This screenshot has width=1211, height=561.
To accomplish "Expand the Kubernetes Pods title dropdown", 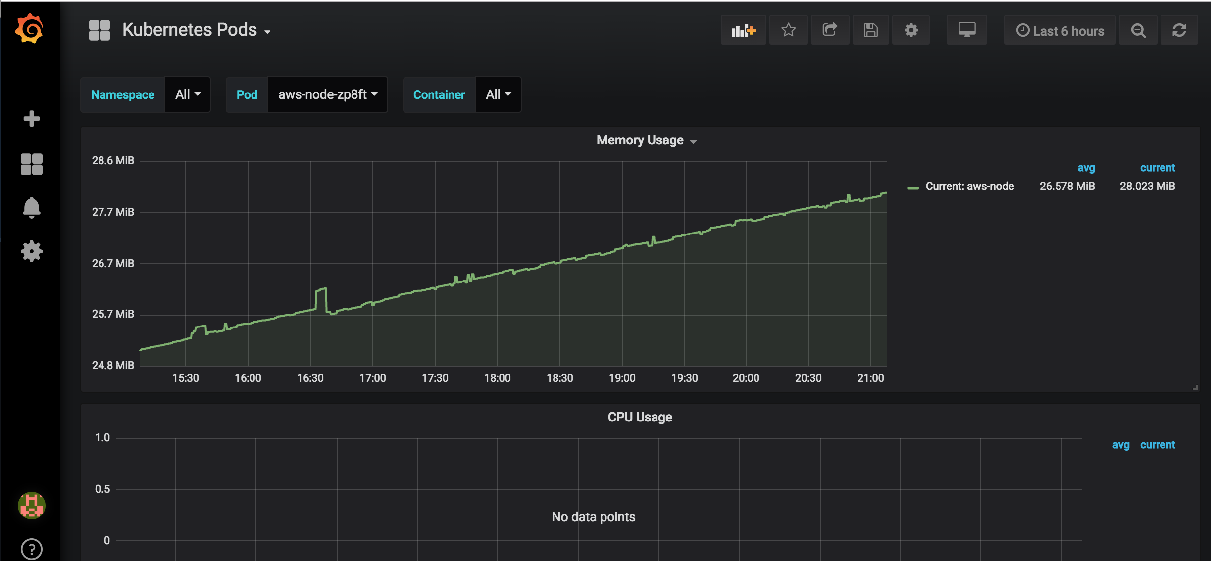I will 268,30.
